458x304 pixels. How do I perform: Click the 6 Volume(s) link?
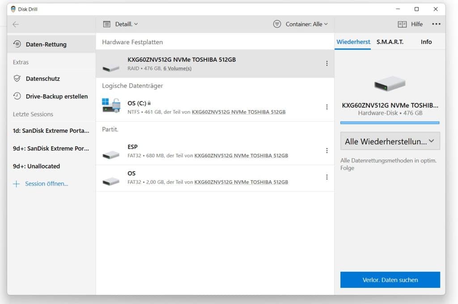click(177, 68)
